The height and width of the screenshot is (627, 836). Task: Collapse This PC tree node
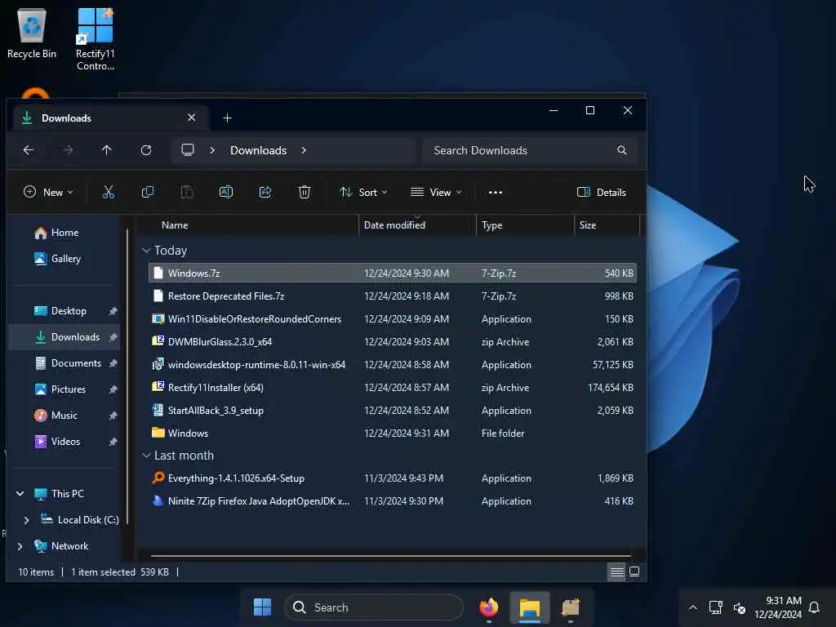(x=20, y=494)
